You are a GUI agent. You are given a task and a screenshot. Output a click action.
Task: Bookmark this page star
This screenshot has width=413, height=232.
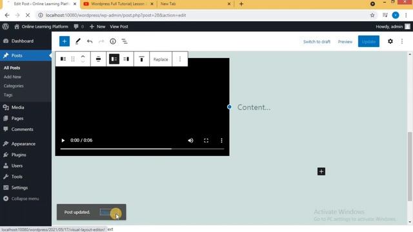tap(372, 15)
